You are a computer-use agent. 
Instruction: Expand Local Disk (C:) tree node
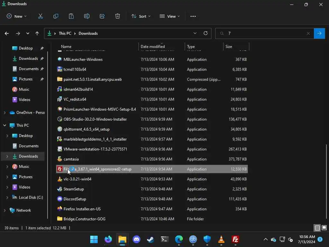pyautogui.click(x=7, y=197)
